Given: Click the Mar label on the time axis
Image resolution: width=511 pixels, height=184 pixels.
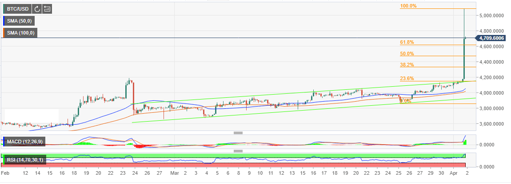Looking at the screenshot, I should tap(173, 175).
